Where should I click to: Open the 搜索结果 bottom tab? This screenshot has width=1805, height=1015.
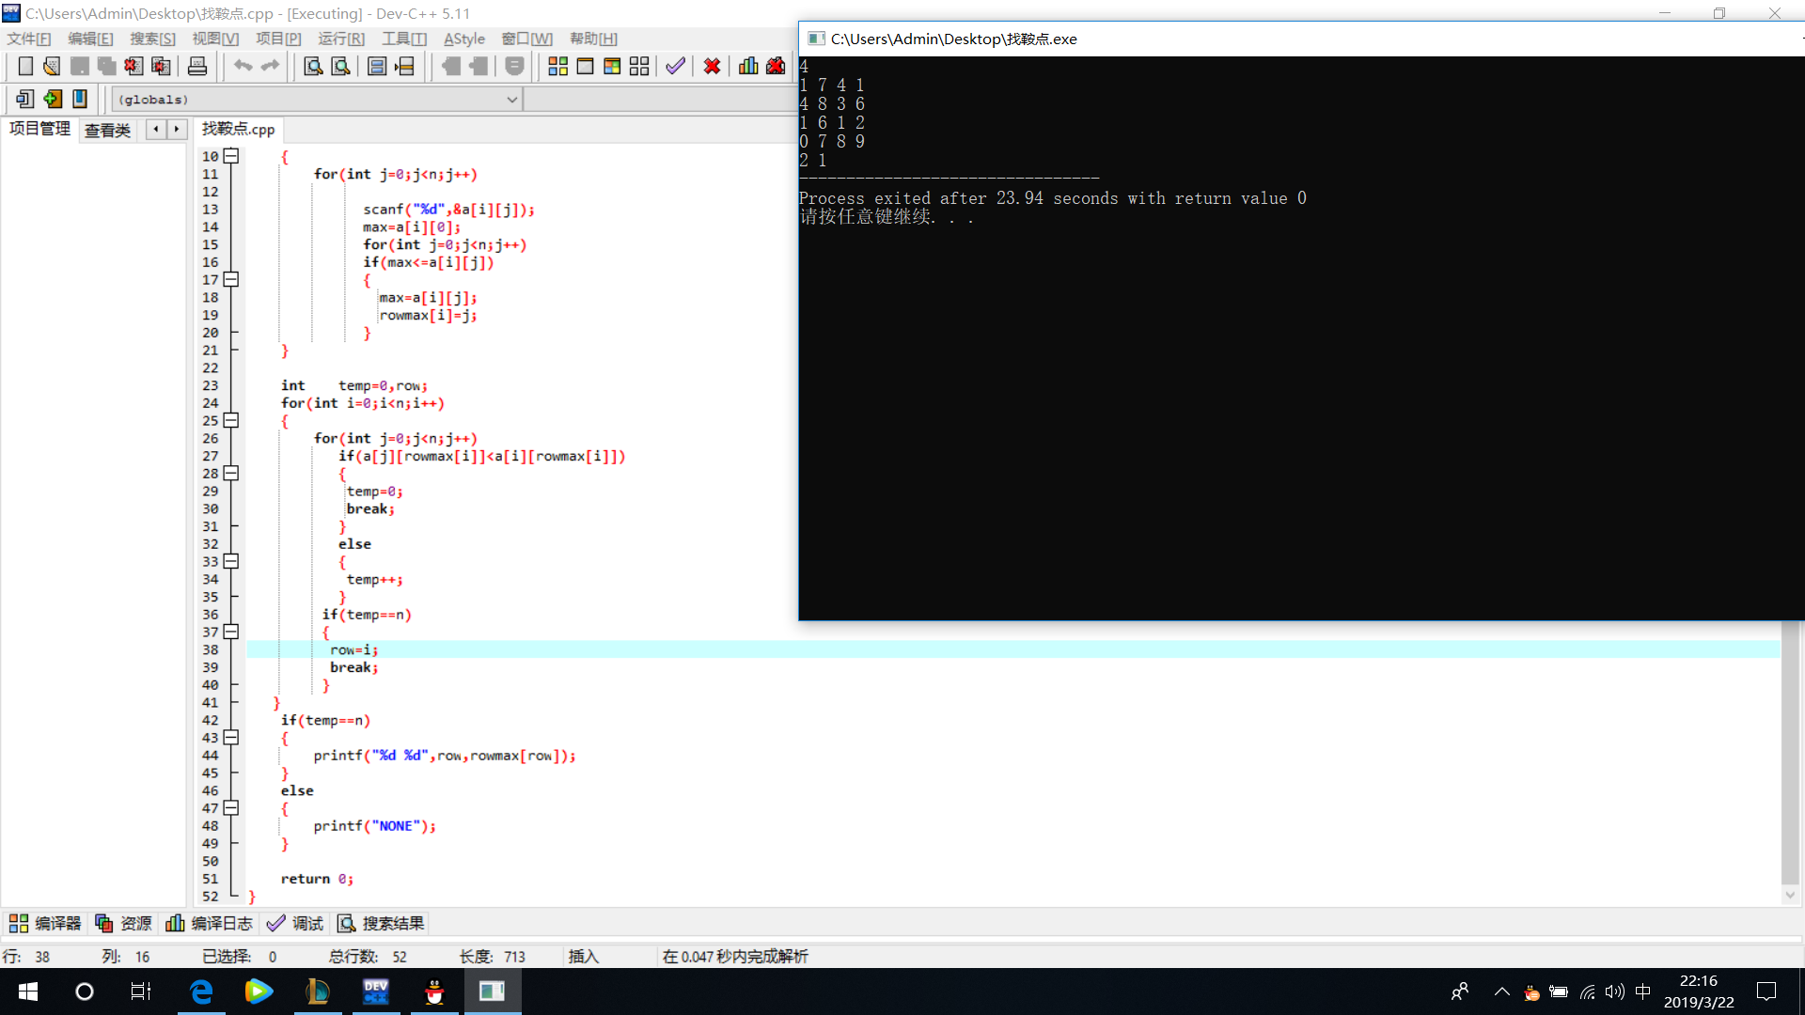pyautogui.click(x=382, y=924)
